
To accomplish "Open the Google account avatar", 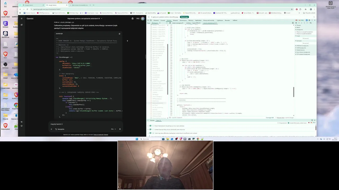I will [142, 18].
